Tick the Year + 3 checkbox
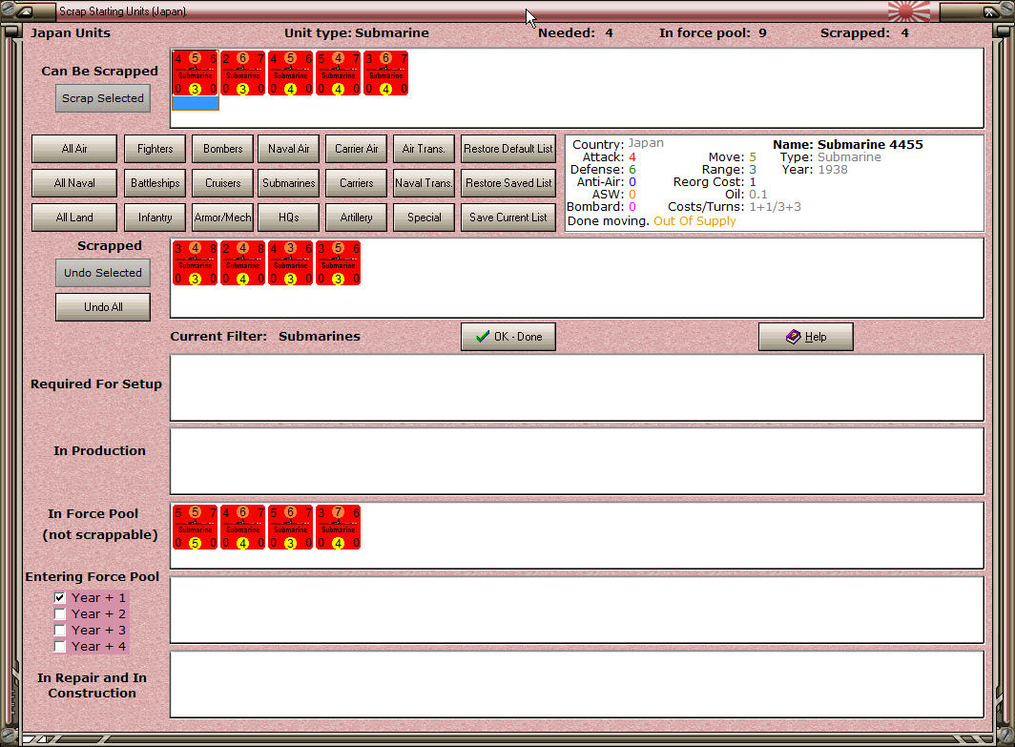 [59, 630]
